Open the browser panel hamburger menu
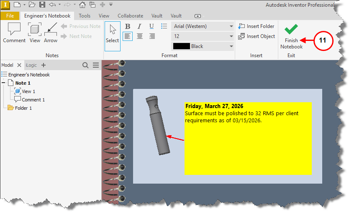Screen dimensions: 349x212 pos(96,65)
